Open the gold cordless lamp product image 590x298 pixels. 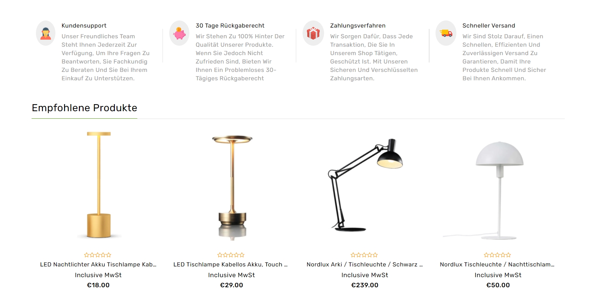click(98, 185)
